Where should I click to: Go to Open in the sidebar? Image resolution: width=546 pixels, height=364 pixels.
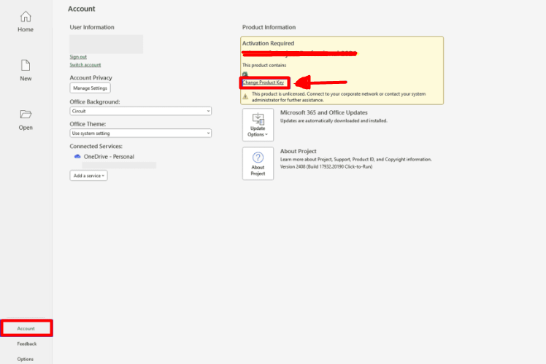tap(26, 120)
